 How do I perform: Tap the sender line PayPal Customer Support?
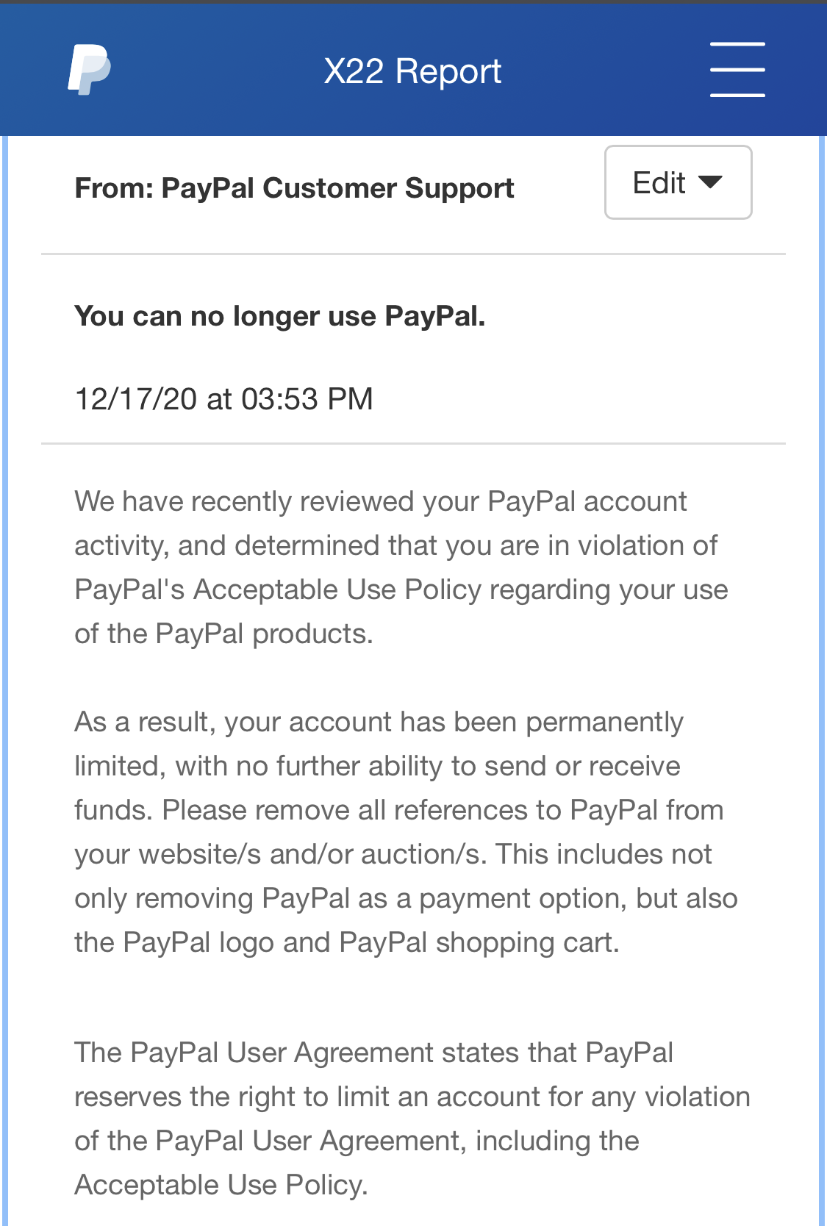pos(294,188)
